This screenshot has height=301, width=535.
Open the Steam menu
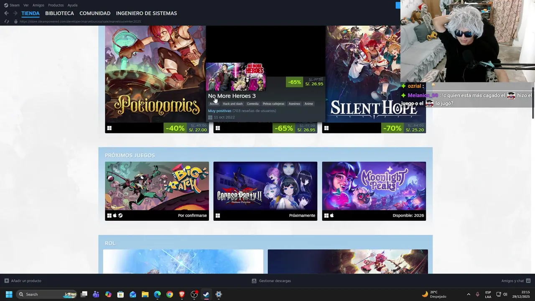(15, 5)
